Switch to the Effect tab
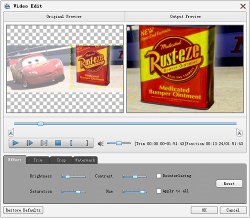Screen dimensions: 250x218 point(15,159)
